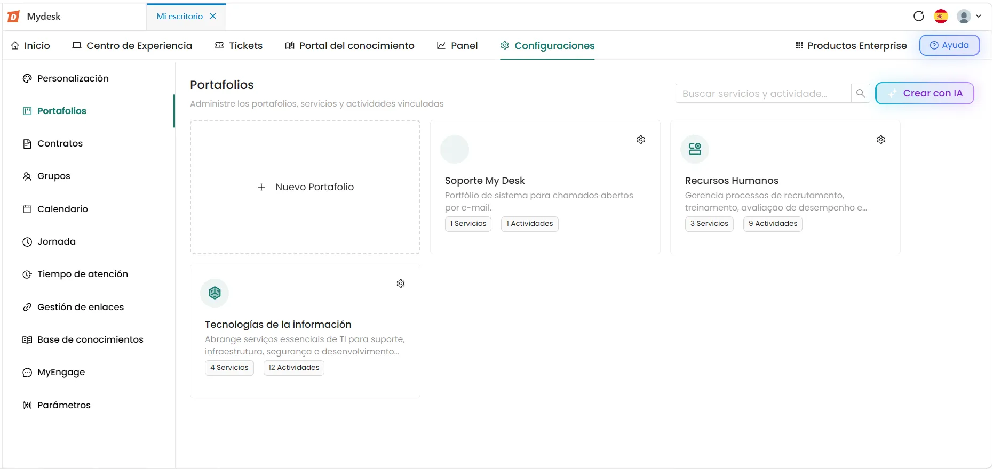This screenshot has width=993, height=469.
Task: Click the Tecnologías de la información portfolio icon
Action: click(x=215, y=293)
